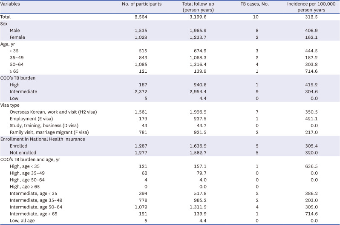Click the 'High, age 35–49' row label
Screen dimensions: 340x225
28,172
